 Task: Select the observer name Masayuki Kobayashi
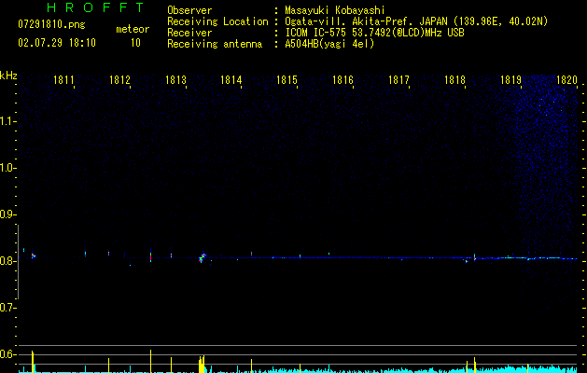[x=335, y=10]
